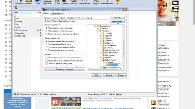Expand the Мои документы tree node

(101, 53)
